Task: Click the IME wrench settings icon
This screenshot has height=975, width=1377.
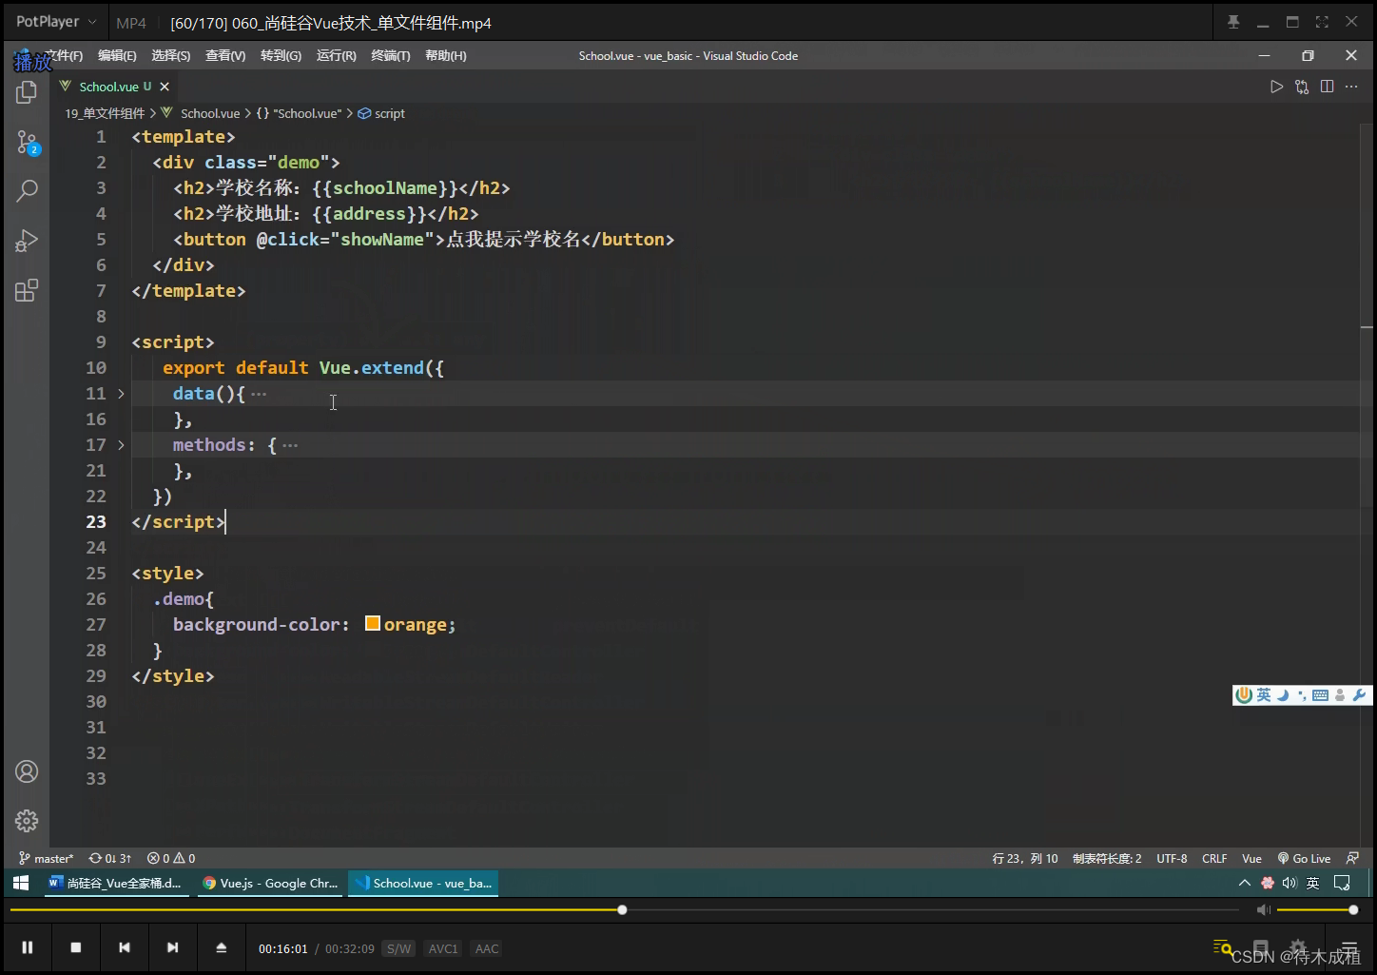Action: tap(1359, 695)
